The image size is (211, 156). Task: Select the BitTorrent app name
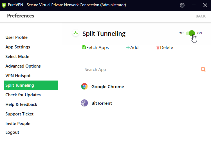coord(102,103)
